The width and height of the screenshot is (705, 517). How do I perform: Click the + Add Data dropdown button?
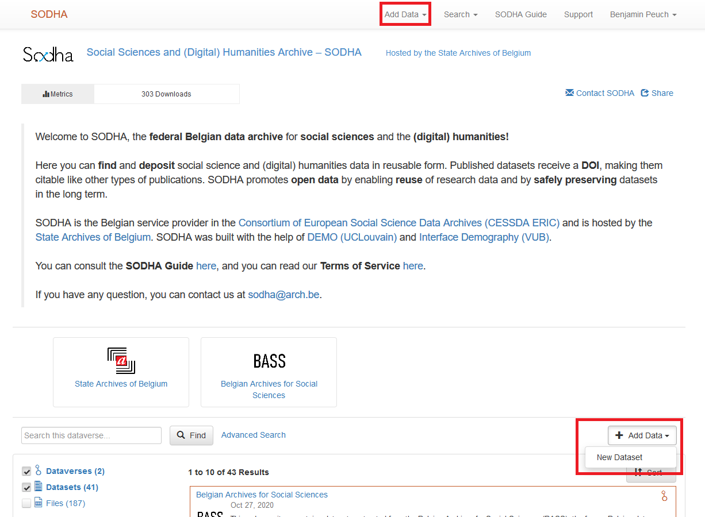642,435
